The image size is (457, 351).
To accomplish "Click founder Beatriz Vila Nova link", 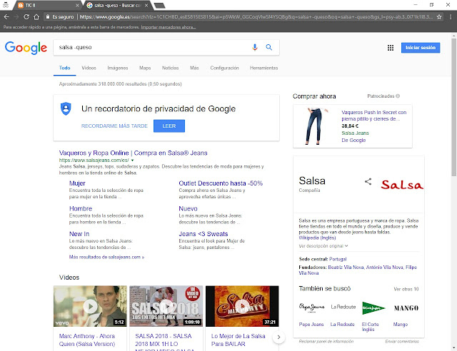I will tap(346, 267).
